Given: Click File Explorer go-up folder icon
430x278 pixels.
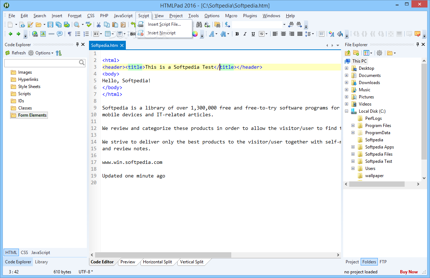Looking at the screenshot, I should point(347,53).
